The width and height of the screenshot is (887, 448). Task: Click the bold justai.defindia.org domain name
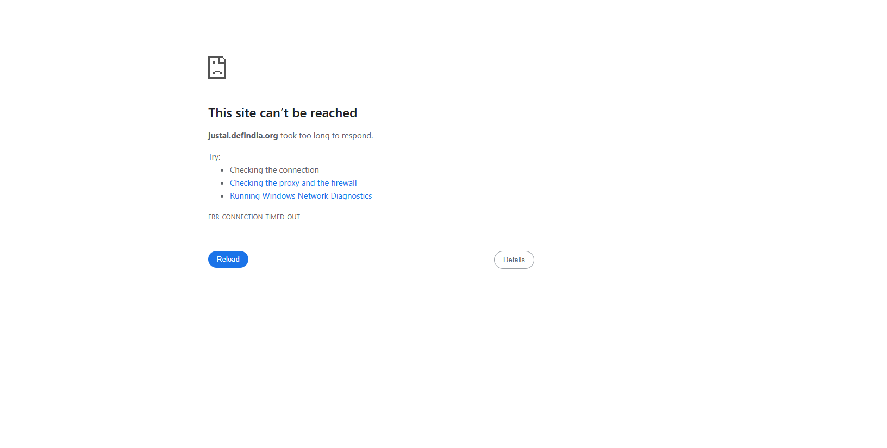tap(243, 136)
